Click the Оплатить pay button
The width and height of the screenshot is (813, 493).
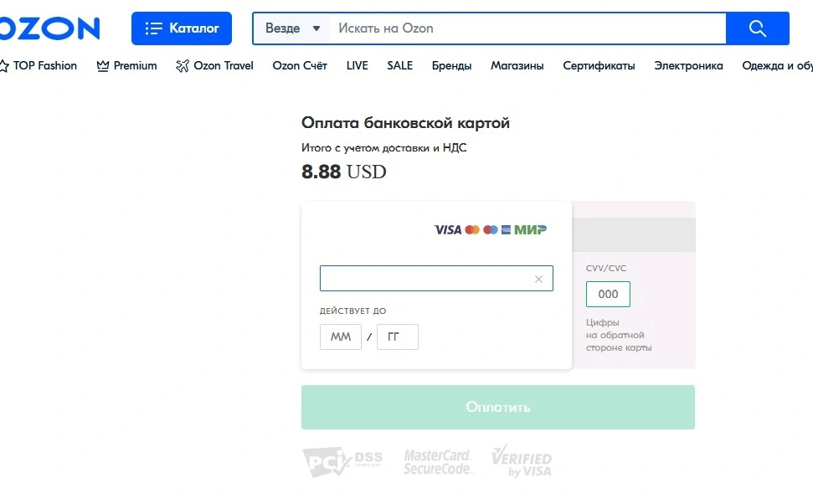click(x=497, y=407)
